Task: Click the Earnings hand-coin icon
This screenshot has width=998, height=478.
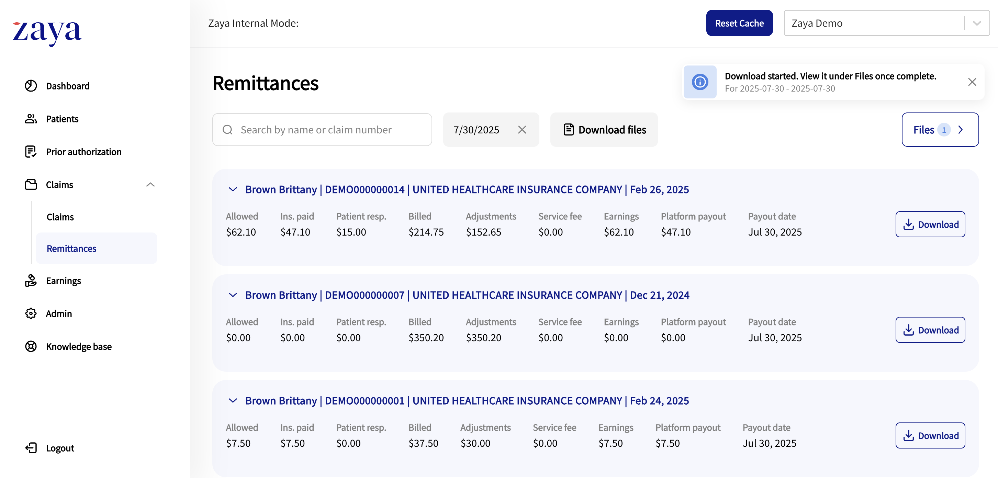Action: tap(31, 281)
